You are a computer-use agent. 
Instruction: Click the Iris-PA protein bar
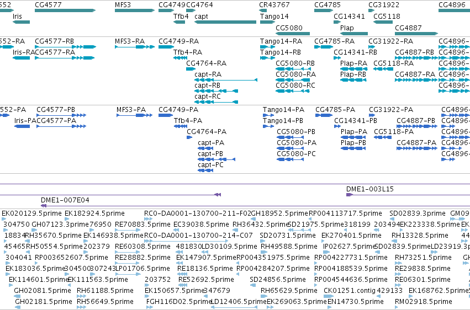click(22, 126)
